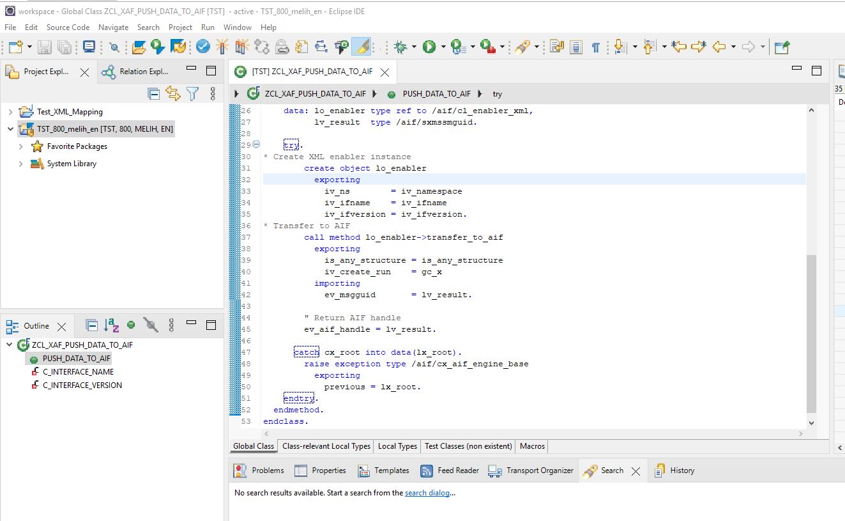
Task: Open the search dialog link
Action: 427,493
